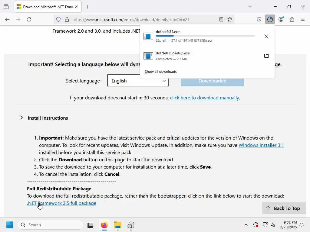Click the dotnetfx35.exe file name

(x=168, y=32)
